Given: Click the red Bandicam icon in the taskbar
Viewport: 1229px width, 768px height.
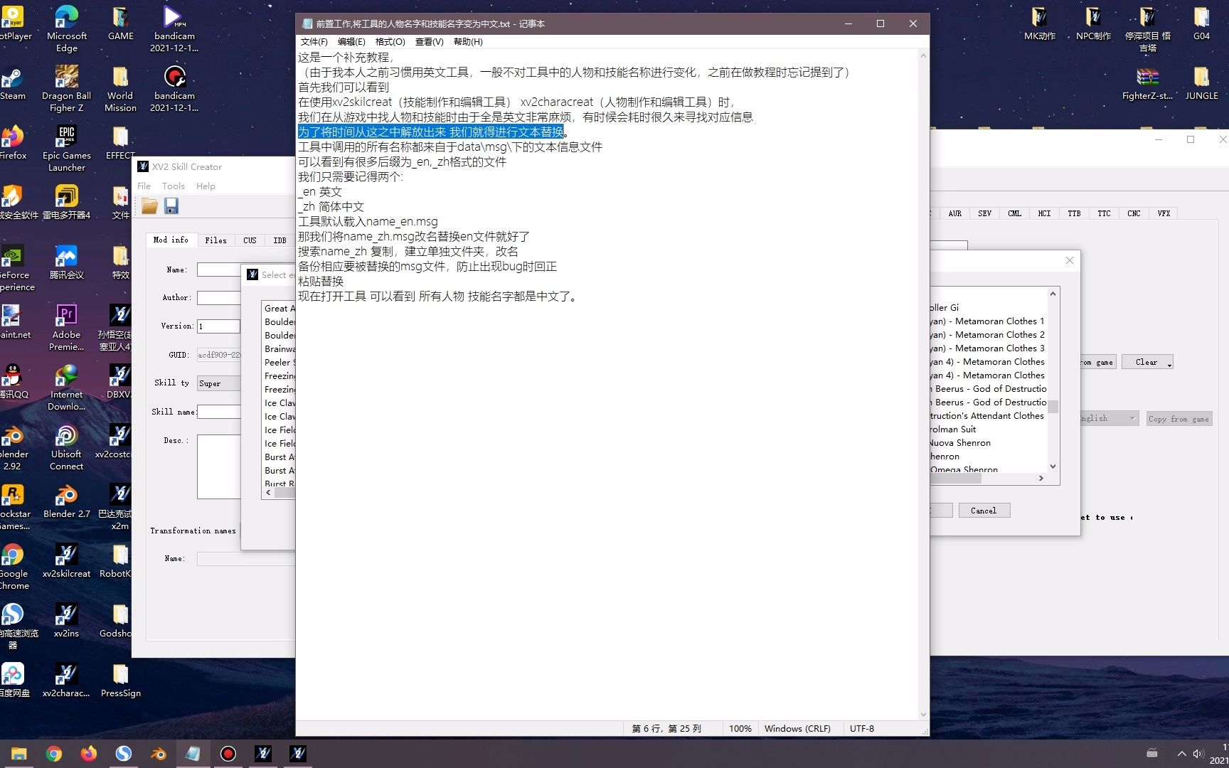Looking at the screenshot, I should pyautogui.click(x=228, y=754).
